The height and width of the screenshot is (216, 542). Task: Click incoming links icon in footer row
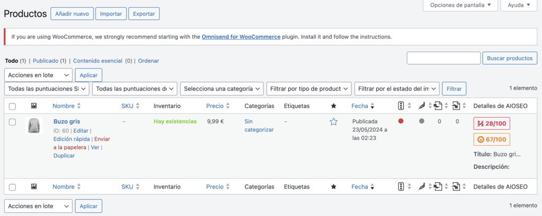tap(456, 187)
